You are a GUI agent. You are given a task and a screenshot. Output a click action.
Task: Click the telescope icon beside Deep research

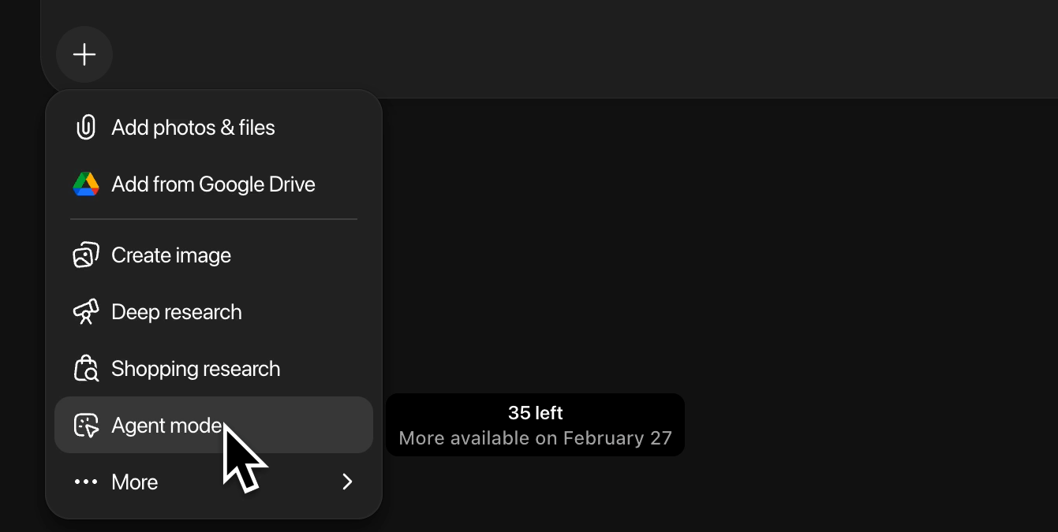(85, 311)
